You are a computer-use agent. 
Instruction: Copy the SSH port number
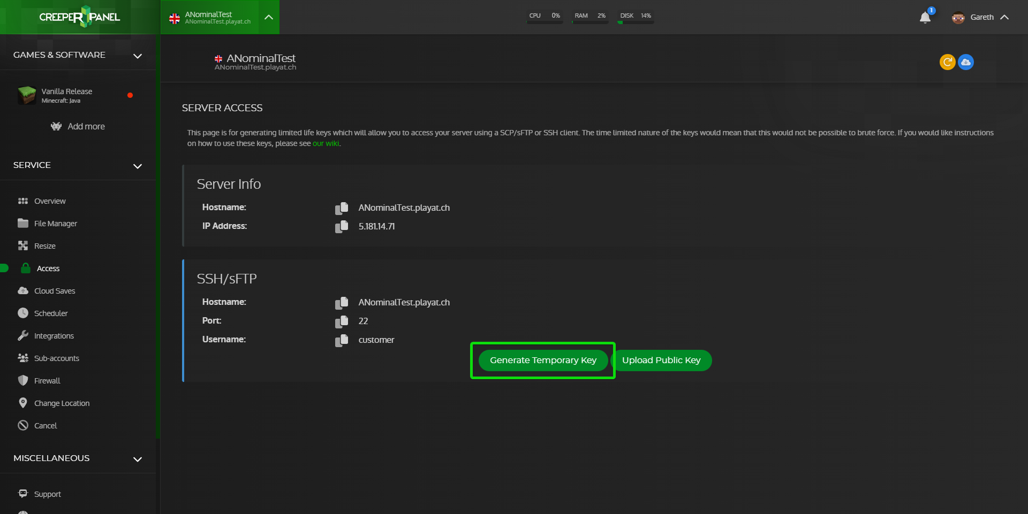pyautogui.click(x=342, y=321)
